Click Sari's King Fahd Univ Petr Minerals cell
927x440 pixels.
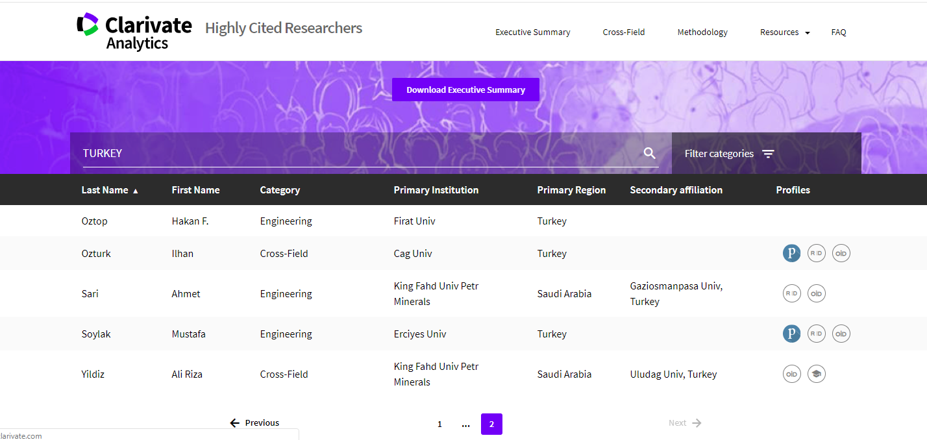(x=436, y=293)
